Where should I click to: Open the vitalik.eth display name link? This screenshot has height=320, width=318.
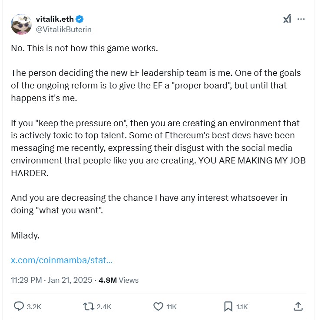coord(55,19)
